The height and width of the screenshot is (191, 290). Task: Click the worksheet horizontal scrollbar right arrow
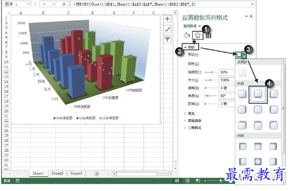(x=170, y=174)
